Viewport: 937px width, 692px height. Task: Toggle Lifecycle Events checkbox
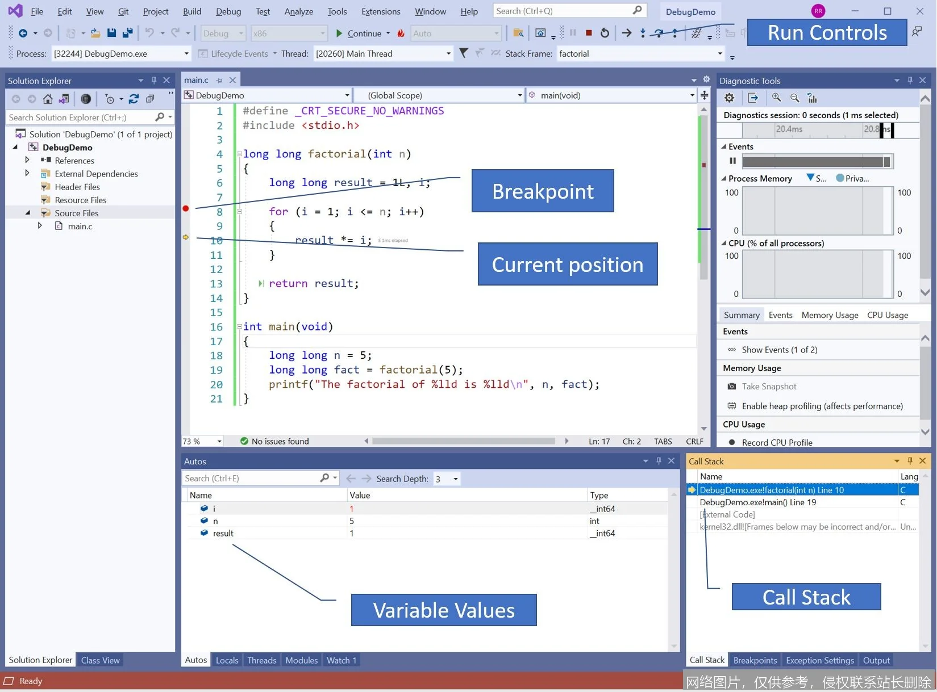point(202,53)
